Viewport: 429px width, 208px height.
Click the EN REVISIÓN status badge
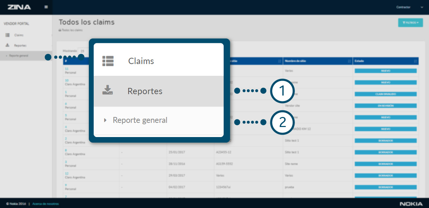385,106
